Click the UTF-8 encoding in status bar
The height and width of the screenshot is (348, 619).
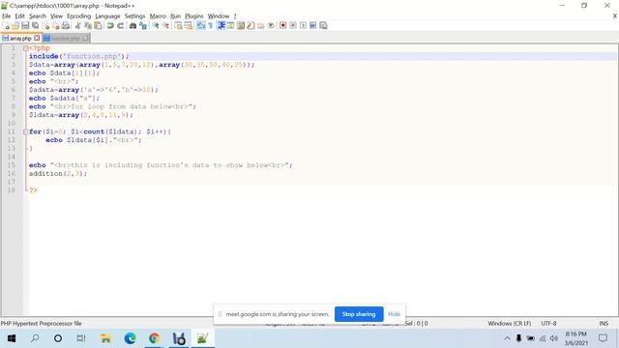548,324
